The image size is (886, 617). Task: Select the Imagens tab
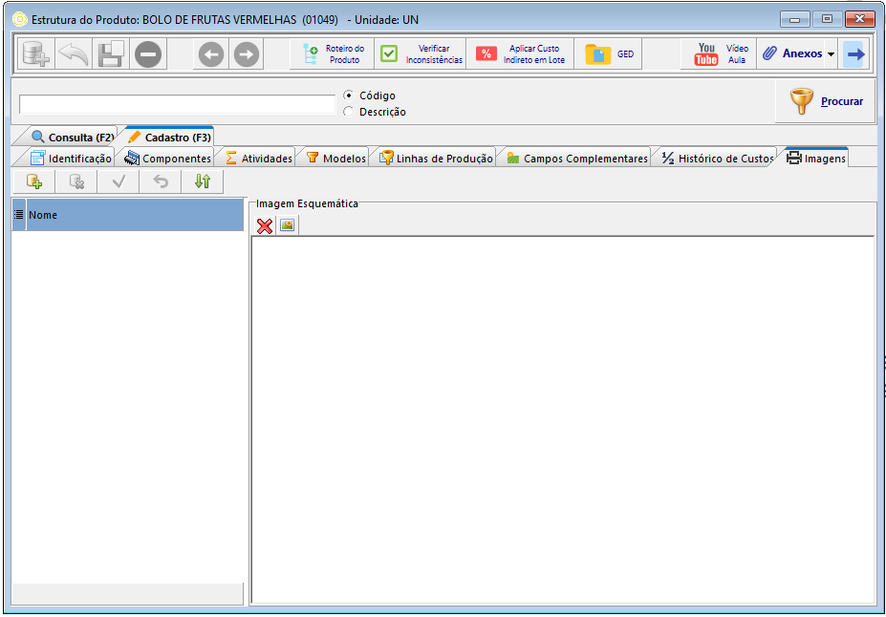pyautogui.click(x=816, y=159)
